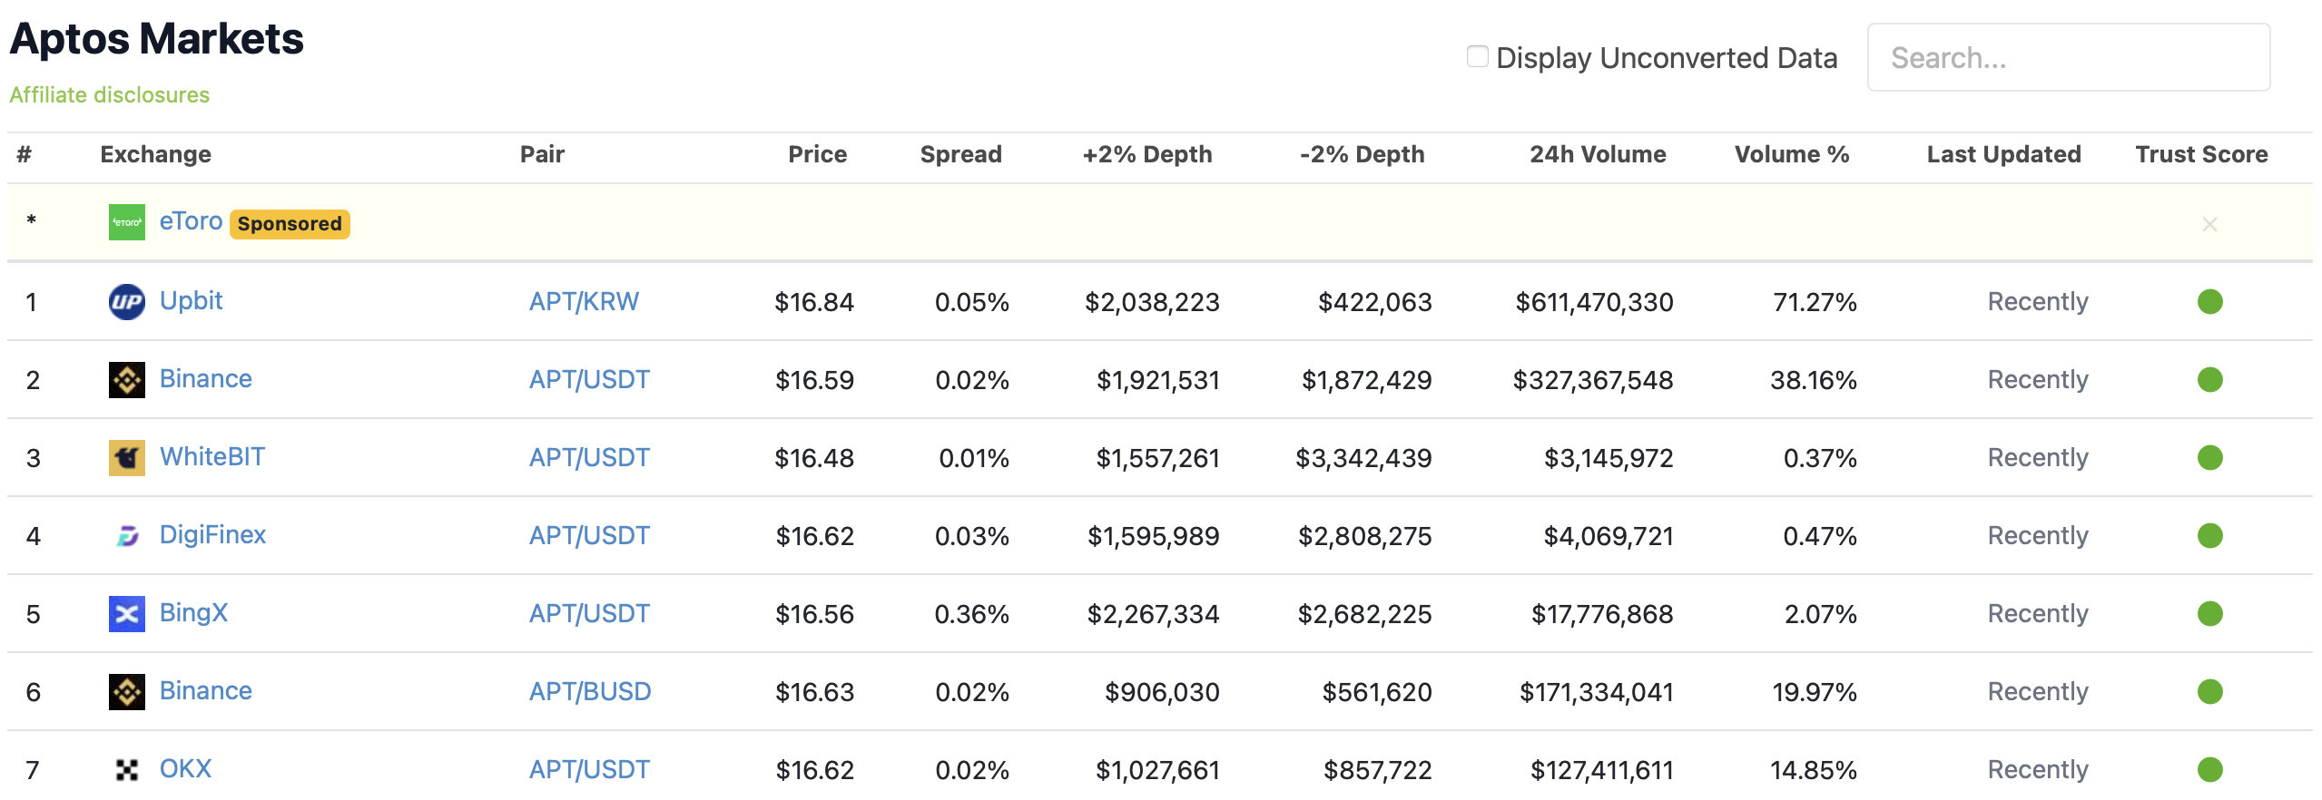
Task: Click the OKX exchange logo icon
Action: (x=127, y=770)
